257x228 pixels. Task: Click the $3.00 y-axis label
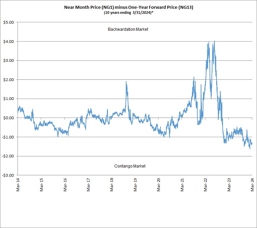[x=9, y=60]
